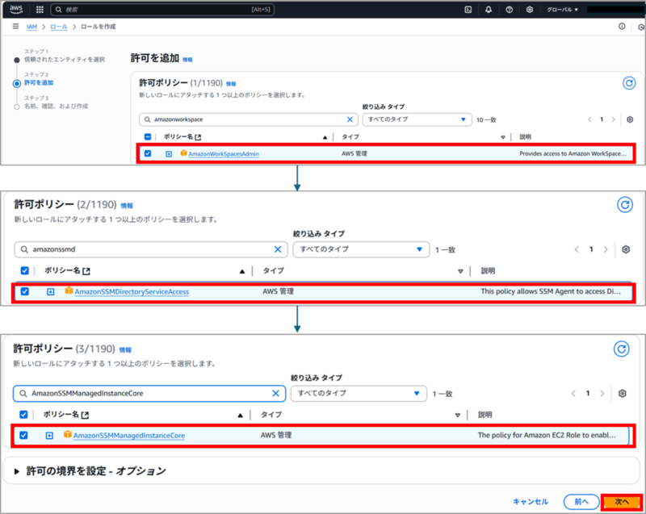Sort by ポリシー名 in (3/1190) panel

point(240,416)
